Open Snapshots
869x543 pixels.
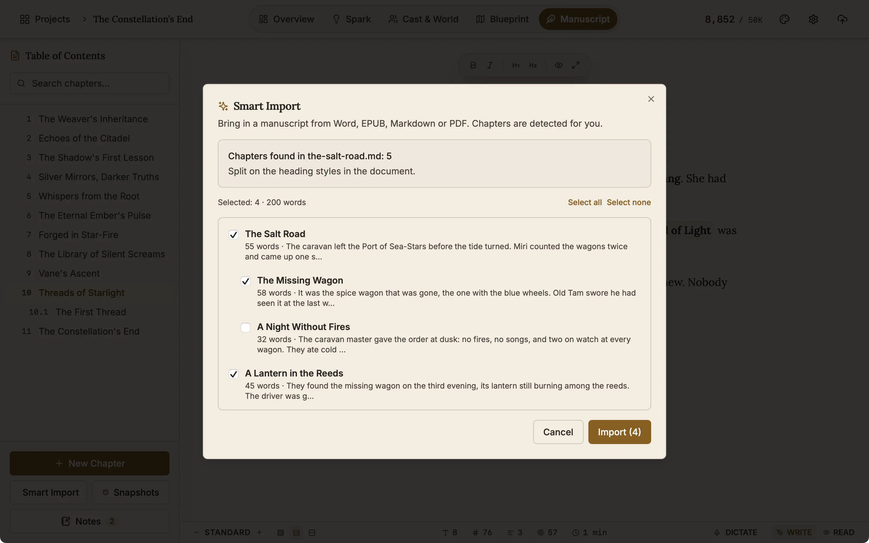[131, 492]
